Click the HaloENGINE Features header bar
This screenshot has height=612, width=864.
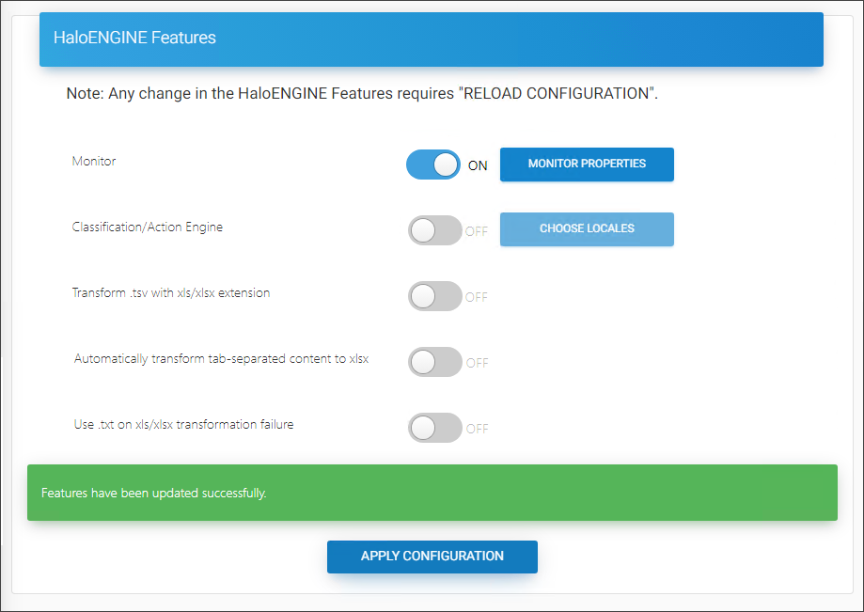click(x=431, y=39)
